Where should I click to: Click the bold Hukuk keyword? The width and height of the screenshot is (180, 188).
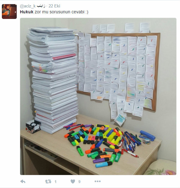tap(27, 12)
